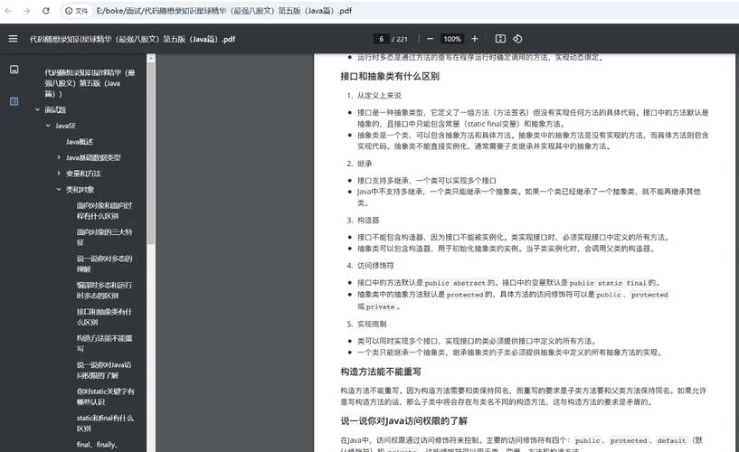The image size is (739, 452).
Task: Jump to JavaSE section in the outline
Action: click(65, 126)
